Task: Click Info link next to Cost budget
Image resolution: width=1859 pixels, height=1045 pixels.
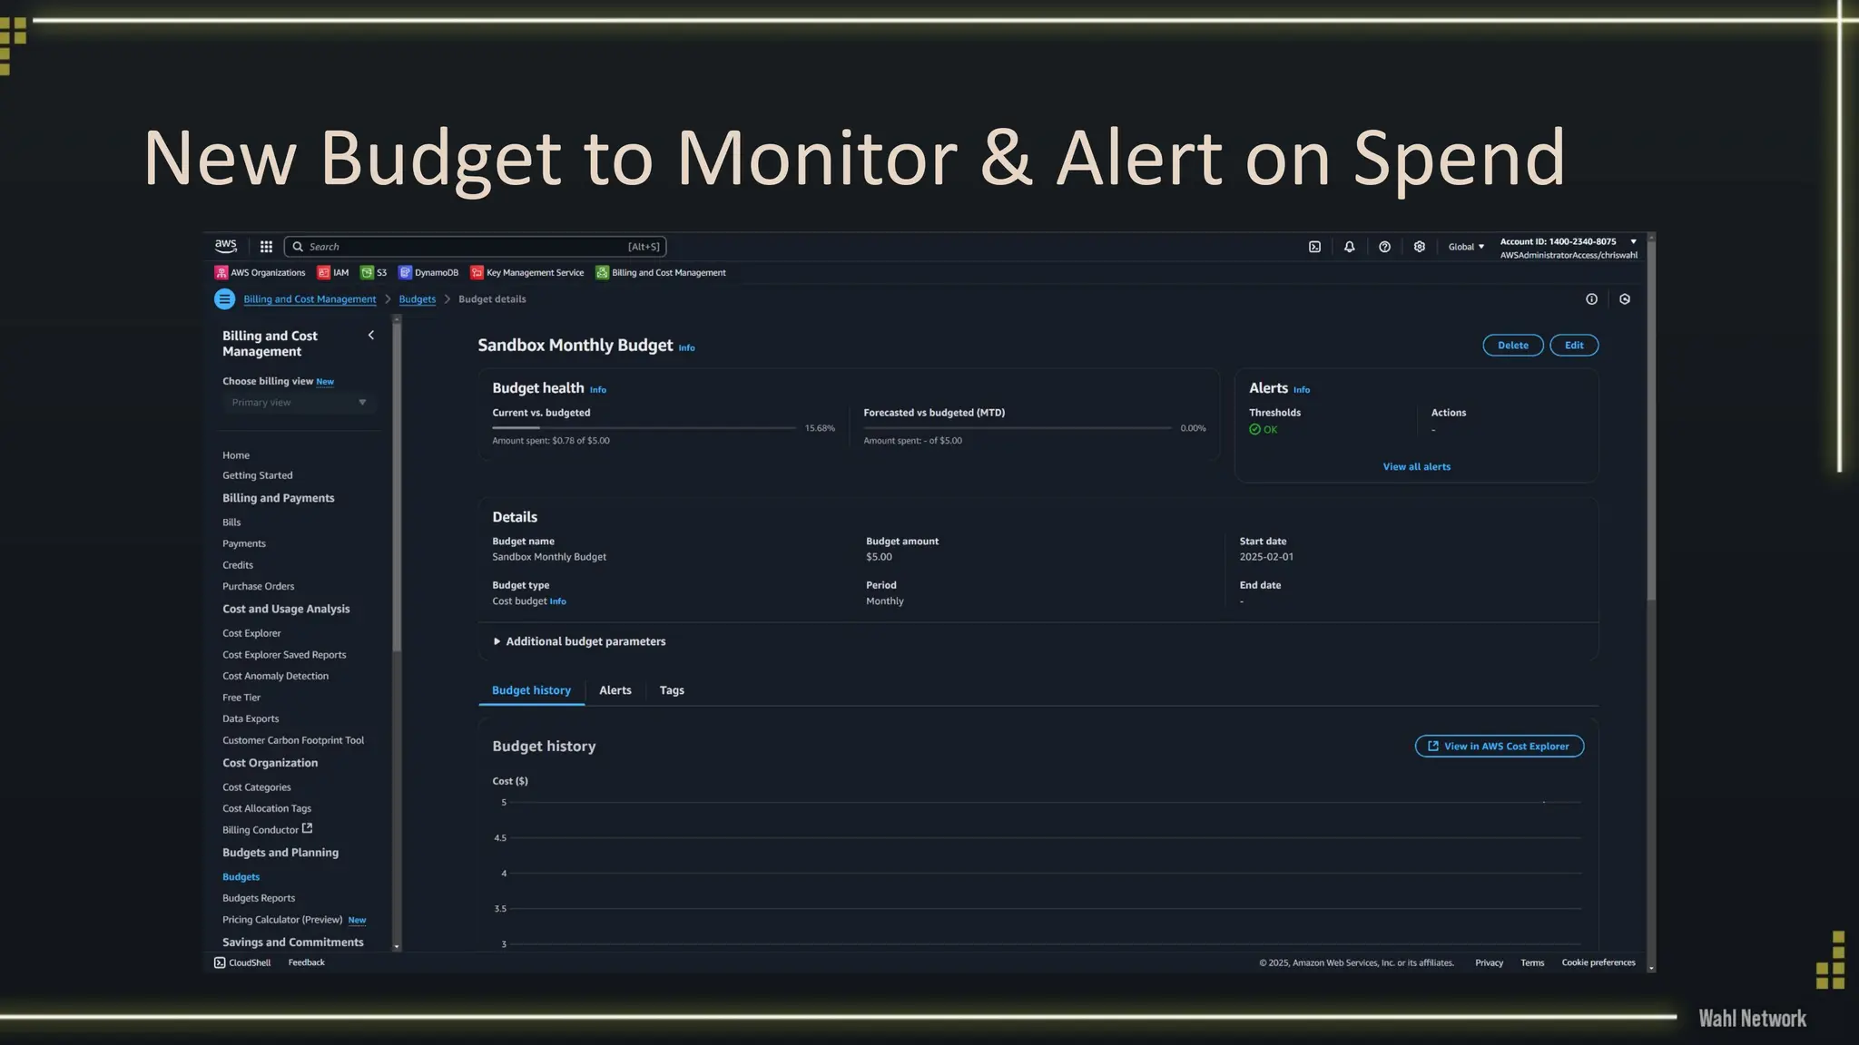Action: click(x=557, y=601)
